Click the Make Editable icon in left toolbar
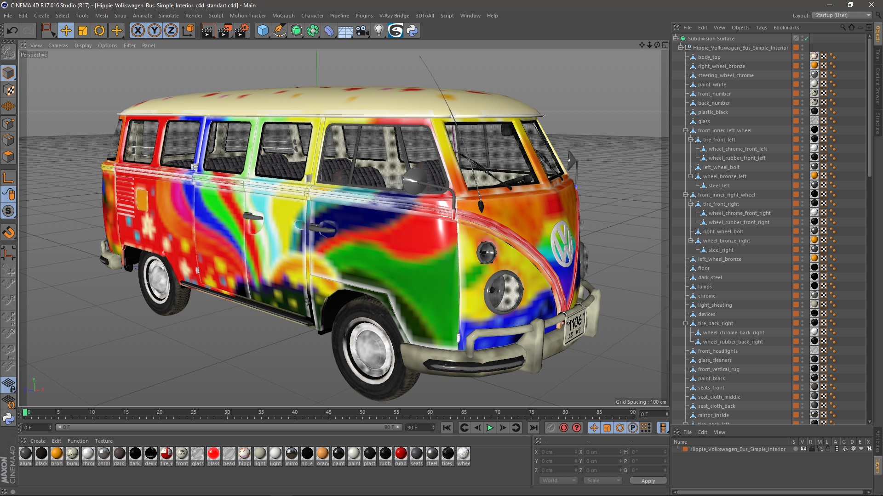The image size is (883, 496). pyautogui.click(x=8, y=52)
